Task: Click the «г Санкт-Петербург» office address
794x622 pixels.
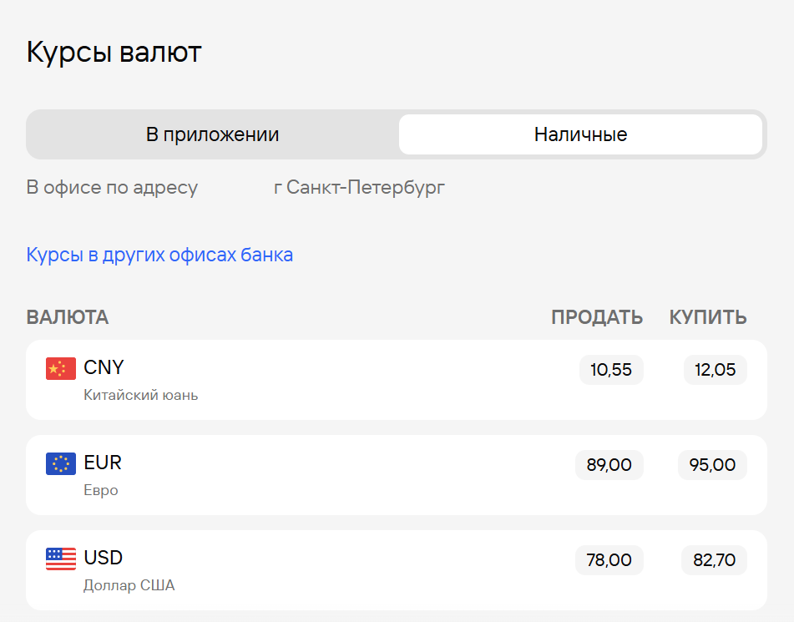Action: coord(359,187)
